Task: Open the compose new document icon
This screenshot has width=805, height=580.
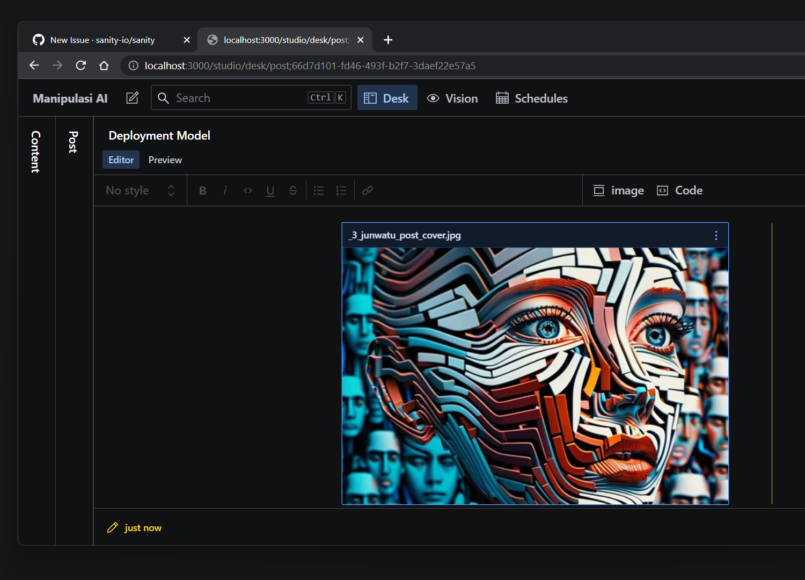Action: (132, 98)
